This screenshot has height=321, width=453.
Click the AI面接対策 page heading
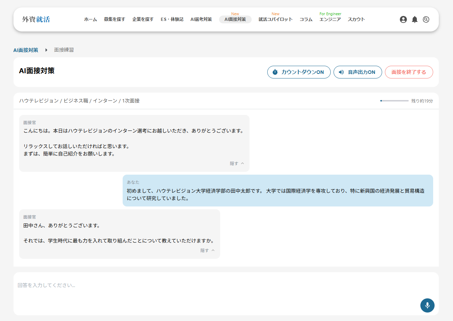click(37, 71)
